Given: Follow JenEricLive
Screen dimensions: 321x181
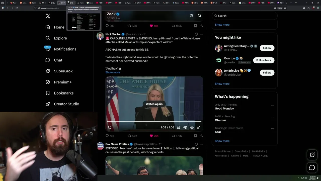Looking at the screenshot, I should coord(267,73).
